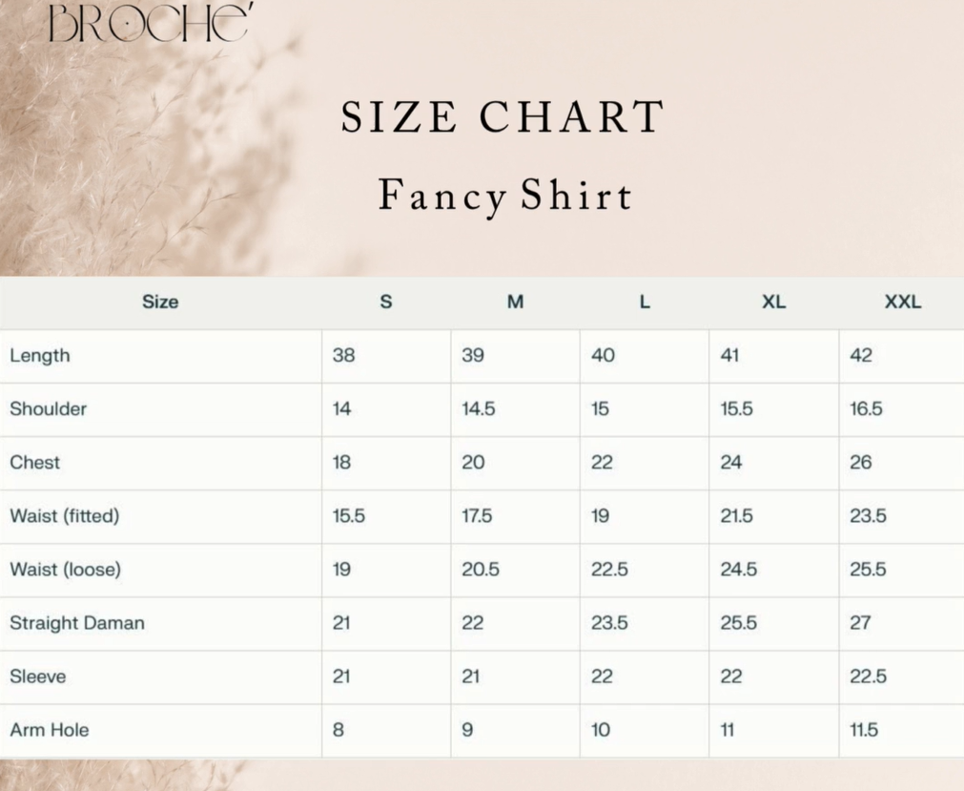
Task: Select the S size column header
Action: pyautogui.click(x=386, y=302)
